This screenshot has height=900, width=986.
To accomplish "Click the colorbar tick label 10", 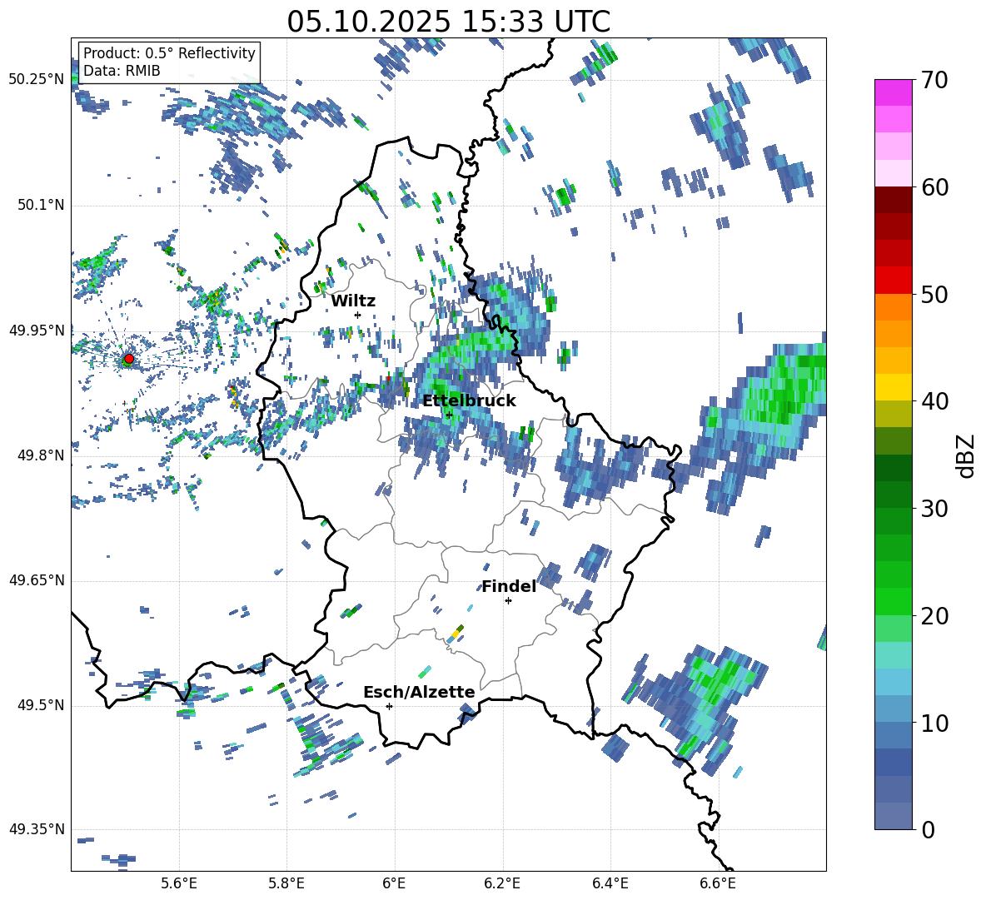I will click(934, 723).
